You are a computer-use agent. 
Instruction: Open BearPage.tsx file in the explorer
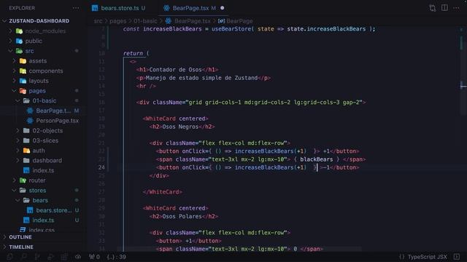point(53,111)
